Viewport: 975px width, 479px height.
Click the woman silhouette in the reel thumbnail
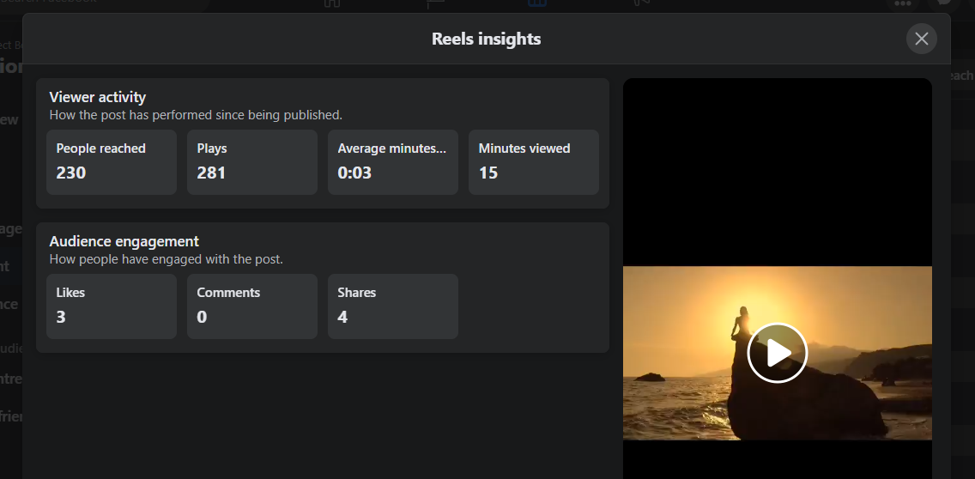tap(737, 325)
